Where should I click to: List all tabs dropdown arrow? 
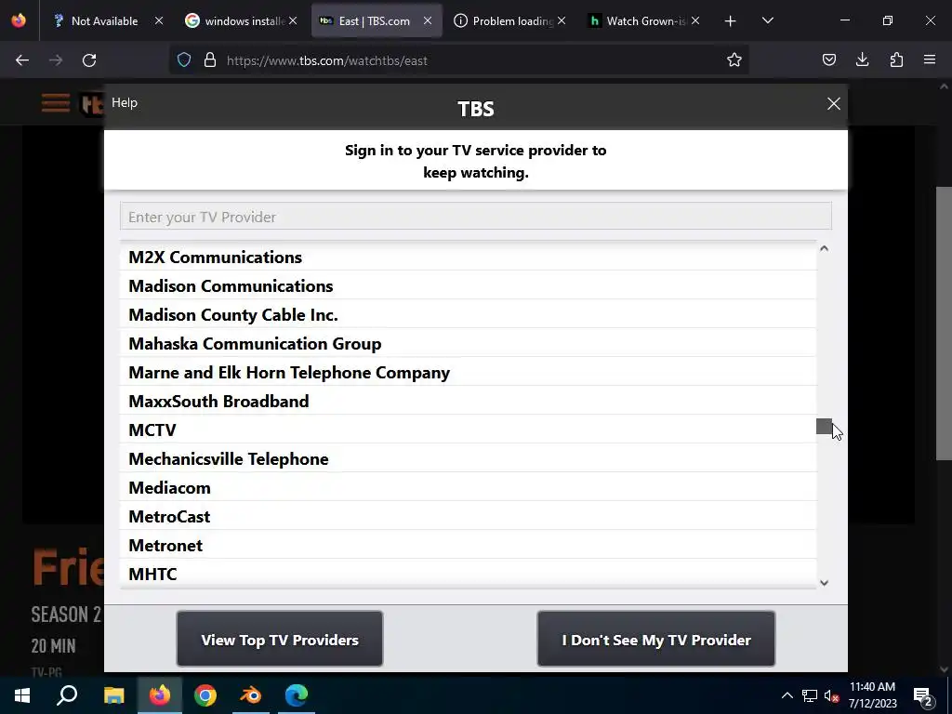click(767, 21)
